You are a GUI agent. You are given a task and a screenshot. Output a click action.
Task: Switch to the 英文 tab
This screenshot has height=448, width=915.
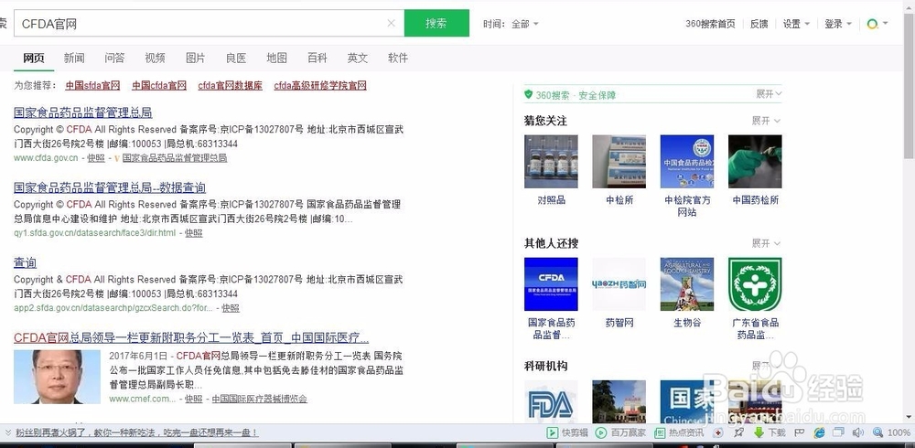[357, 58]
